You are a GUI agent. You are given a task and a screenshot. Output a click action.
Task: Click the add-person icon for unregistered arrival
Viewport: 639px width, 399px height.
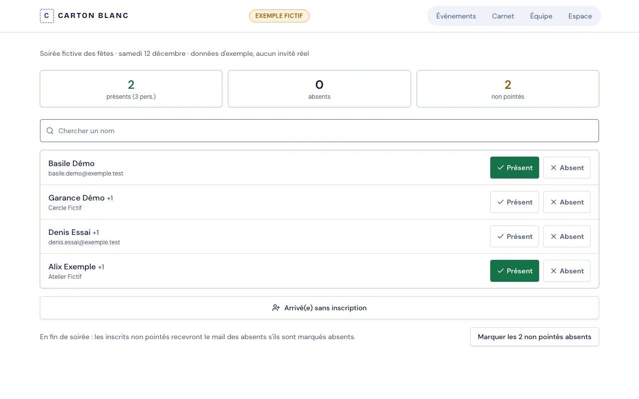click(276, 308)
